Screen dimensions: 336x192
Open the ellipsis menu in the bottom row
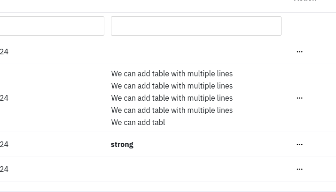pos(299,169)
